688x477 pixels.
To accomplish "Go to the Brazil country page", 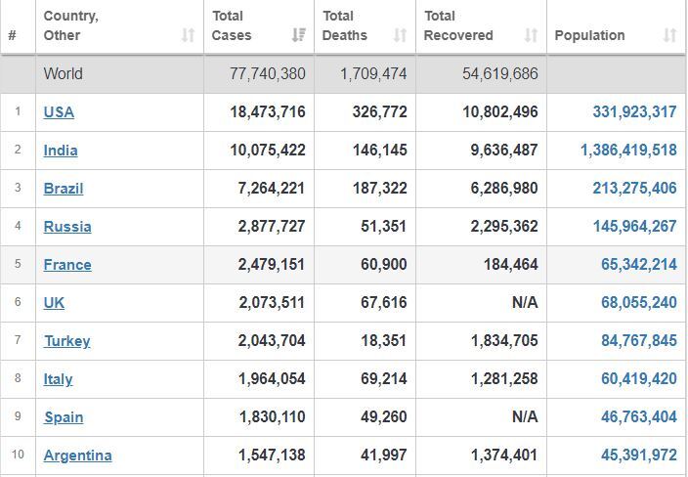I will (64, 189).
